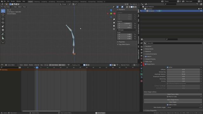Screen dimensions: 203x114
Task: Adjust the Stiffness value slider
Action: coord(183,70)
